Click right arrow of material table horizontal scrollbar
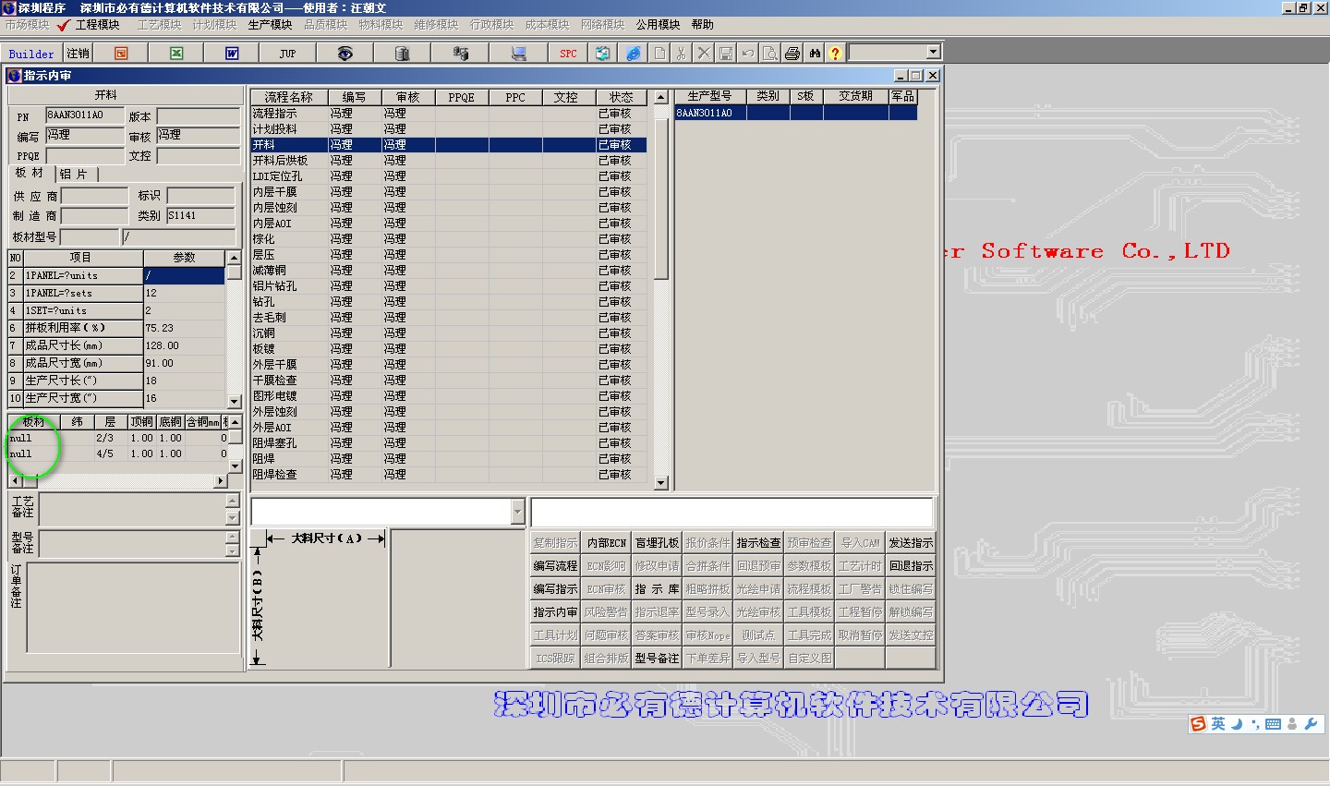Screen dimensions: 1330x786 point(221,481)
